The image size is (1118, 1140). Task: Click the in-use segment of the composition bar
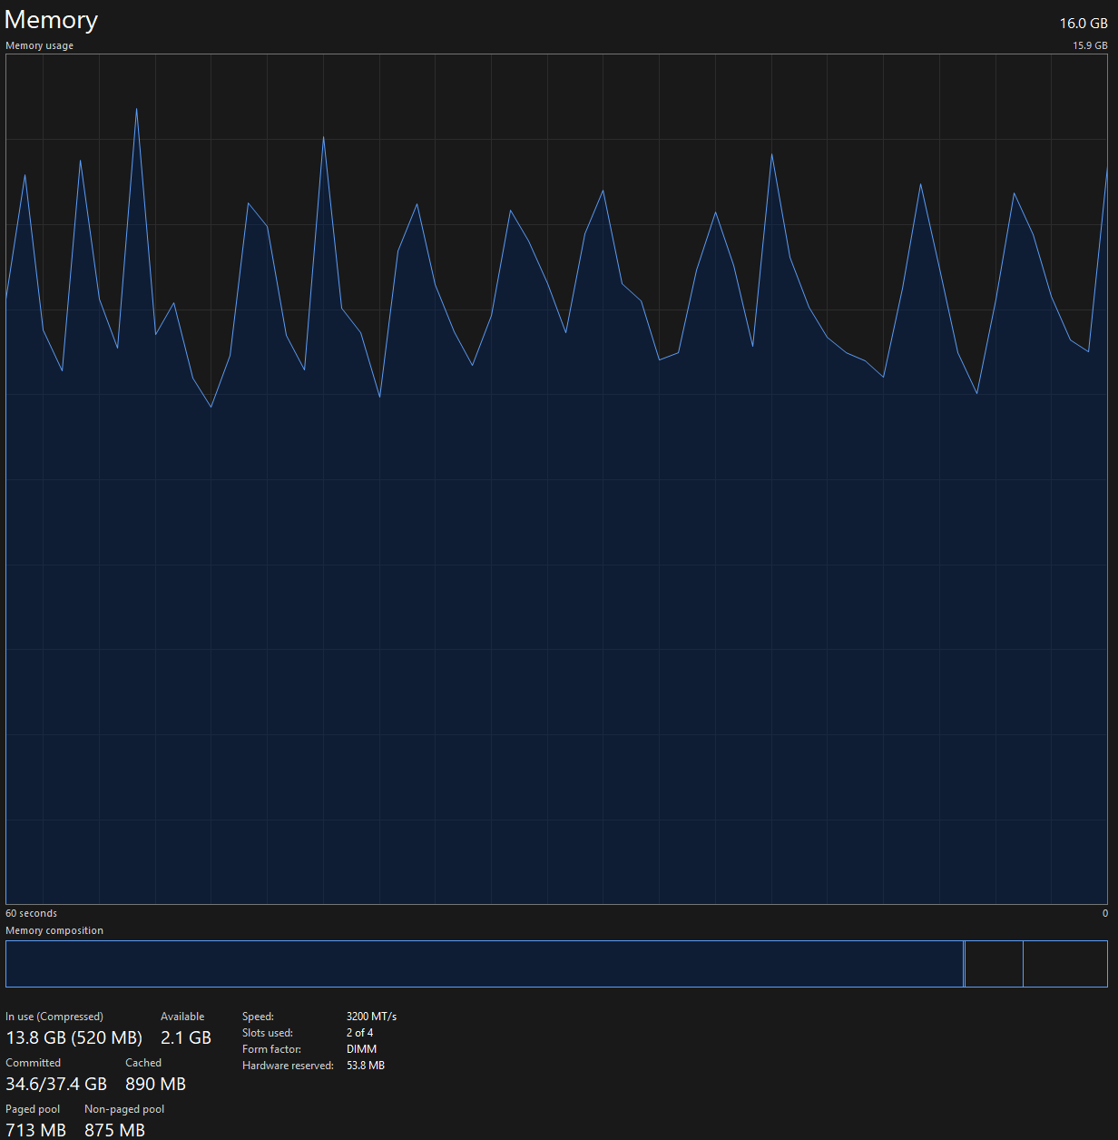(483, 964)
